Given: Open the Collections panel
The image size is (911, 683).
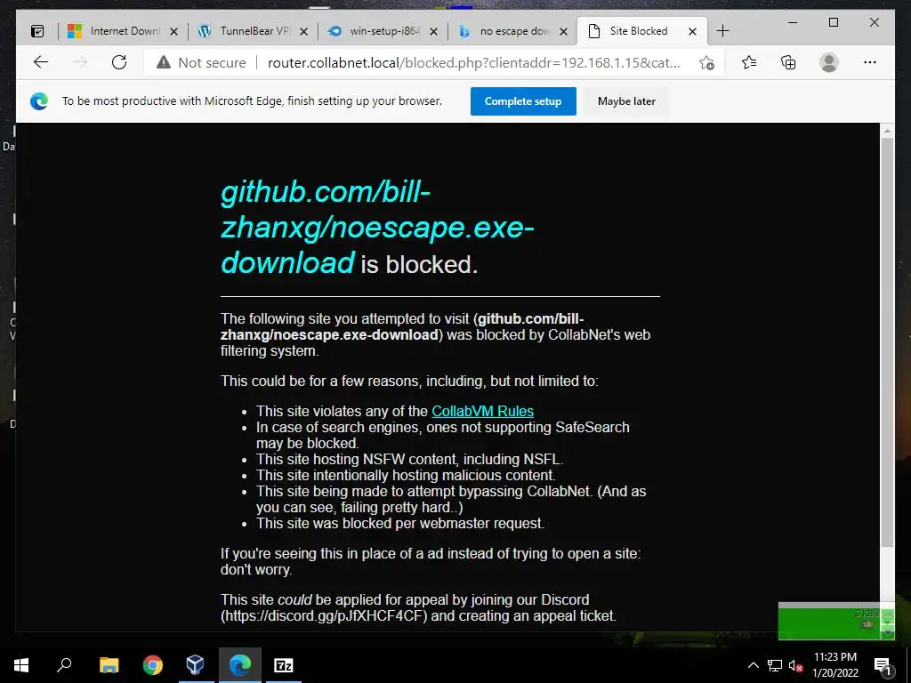Looking at the screenshot, I should point(788,62).
